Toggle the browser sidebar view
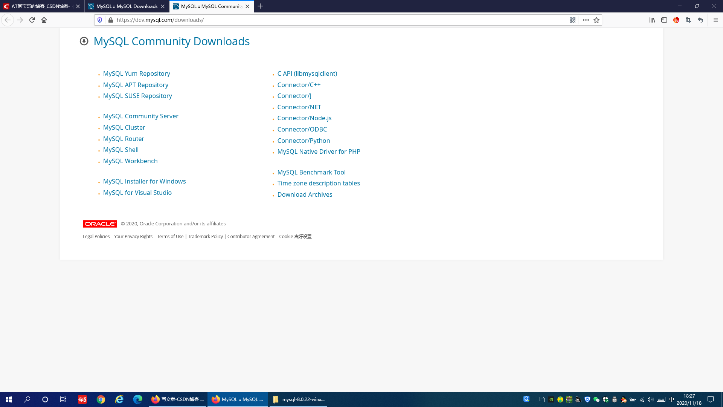The width and height of the screenshot is (723, 407). (664, 20)
